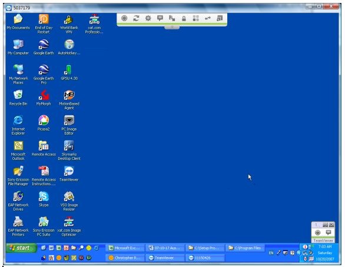Select the World Bank VPN desktop icon
The height and width of the screenshot is (267, 345).
pos(69,24)
